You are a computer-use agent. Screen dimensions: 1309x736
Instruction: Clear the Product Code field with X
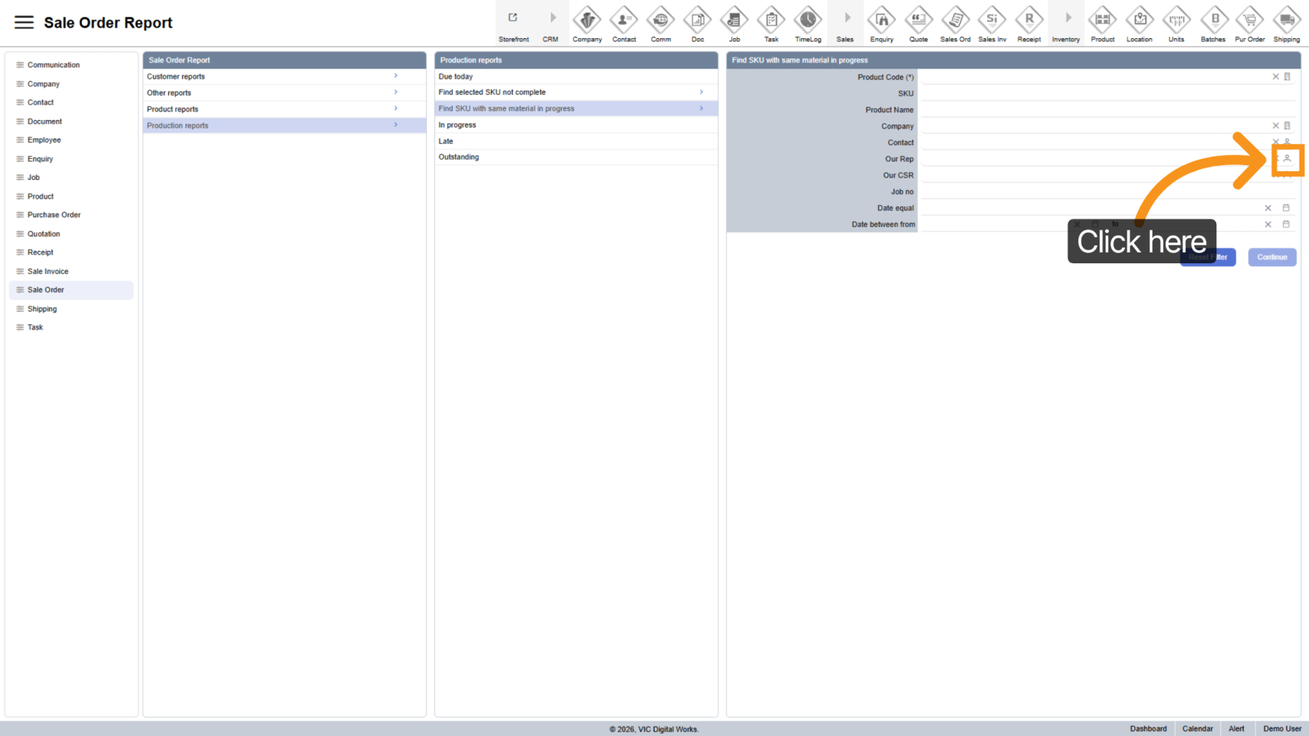[x=1275, y=77]
